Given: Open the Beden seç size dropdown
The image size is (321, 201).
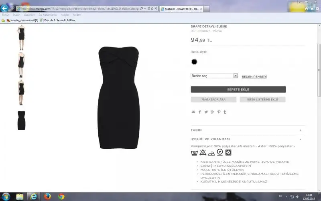Looking at the screenshot, I should [214, 76].
